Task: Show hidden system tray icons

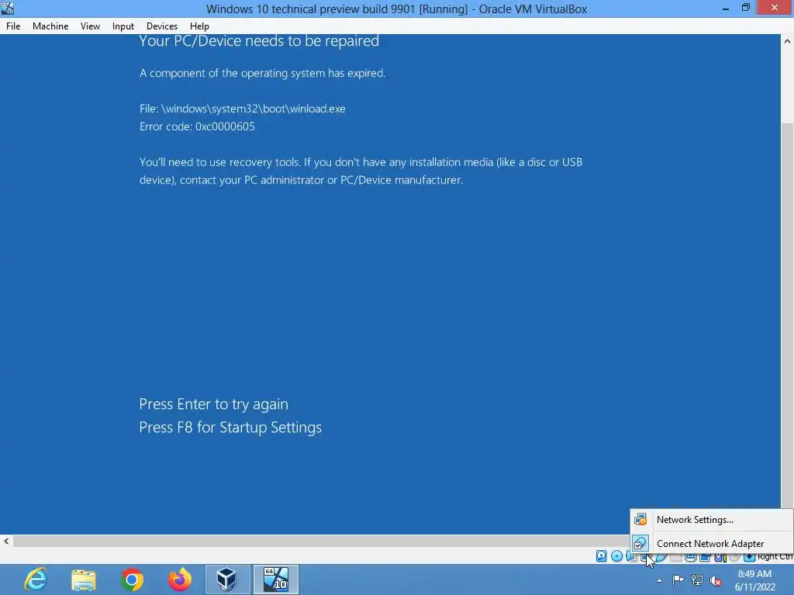Action: coord(659,580)
